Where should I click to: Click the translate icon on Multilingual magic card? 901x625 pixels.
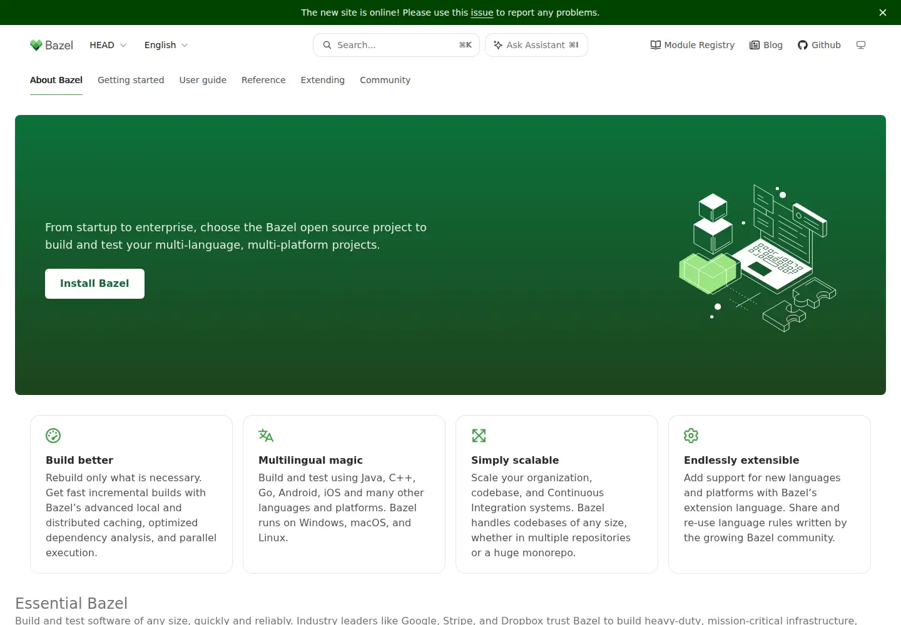pos(266,436)
